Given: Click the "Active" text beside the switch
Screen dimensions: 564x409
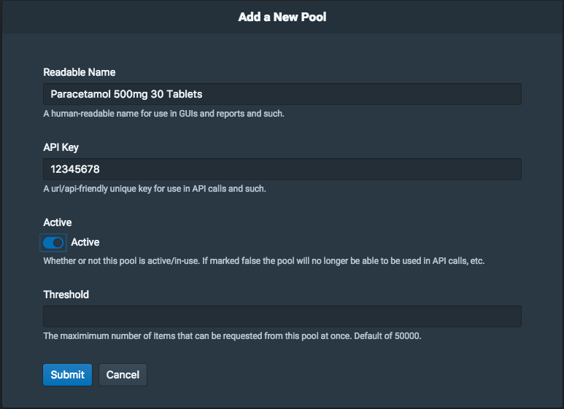Looking at the screenshot, I should 85,242.
